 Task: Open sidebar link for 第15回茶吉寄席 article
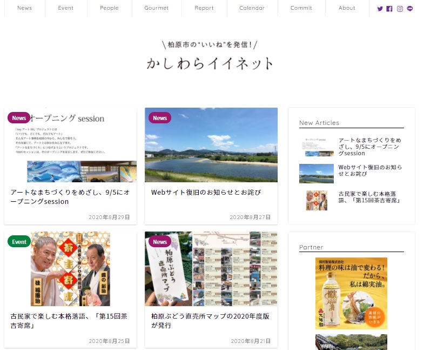point(369,197)
